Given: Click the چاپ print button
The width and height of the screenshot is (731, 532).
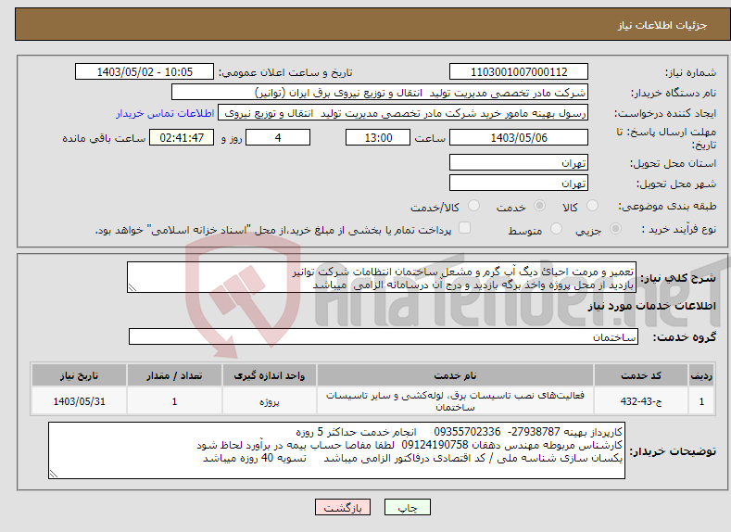Looking at the screenshot, I should [407, 507].
